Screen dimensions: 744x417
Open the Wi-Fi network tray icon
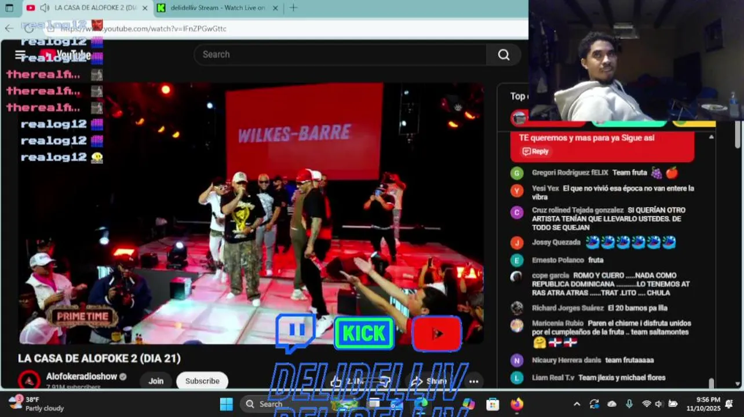pyautogui.click(x=647, y=404)
